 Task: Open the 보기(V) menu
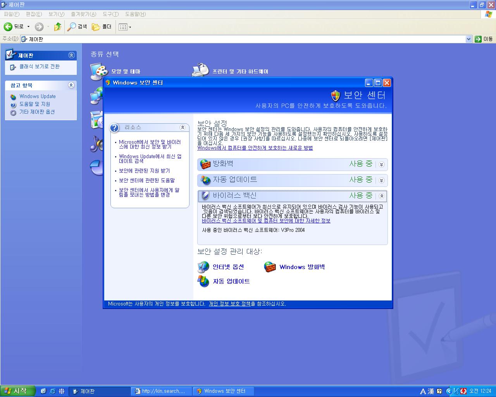[56, 14]
